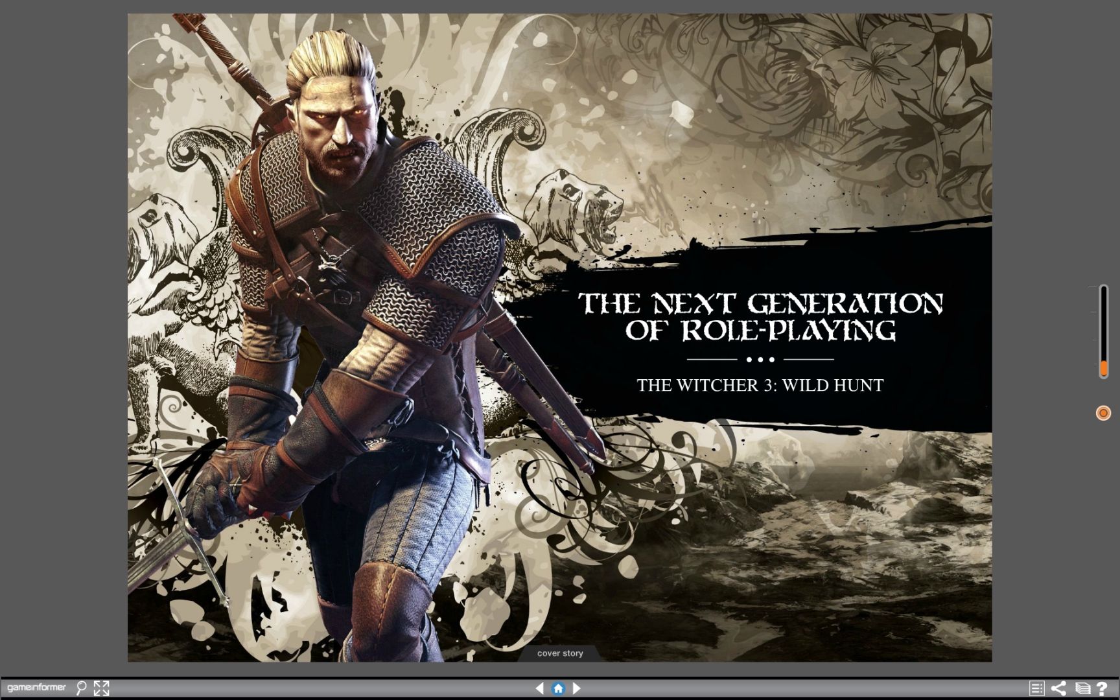Click 'The Next Generation of Role-Playing' headline
This screenshot has width=1120, height=700.
coord(760,317)
